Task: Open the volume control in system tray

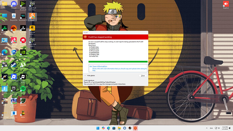Action: point(219,128)
